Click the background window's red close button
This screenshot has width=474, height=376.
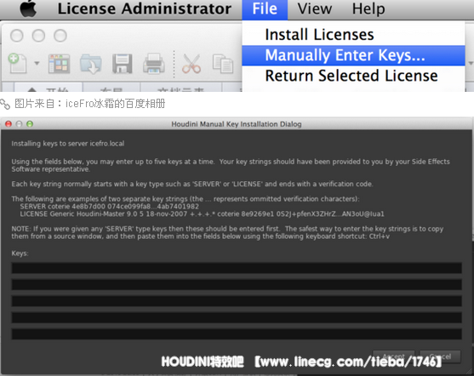[x=17, y=36]
